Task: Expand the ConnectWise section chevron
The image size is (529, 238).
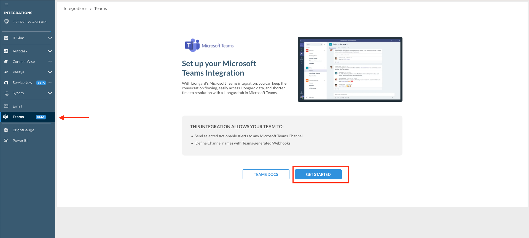Action: click(x=50, y=61)
